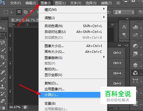The width and height of the screenshot is (143, 111).
Task: Open the 文件(F) menu
Action: coord(15,3)
